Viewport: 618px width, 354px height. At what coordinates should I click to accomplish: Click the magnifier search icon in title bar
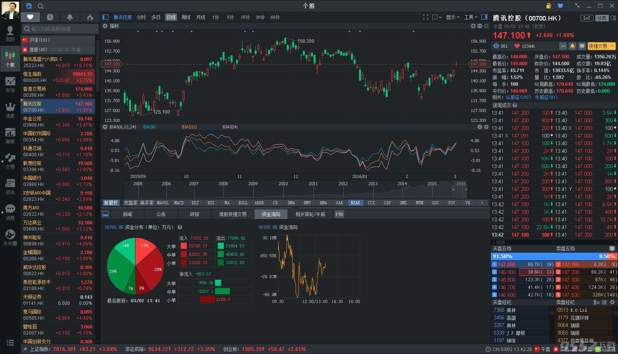[40, 6]
